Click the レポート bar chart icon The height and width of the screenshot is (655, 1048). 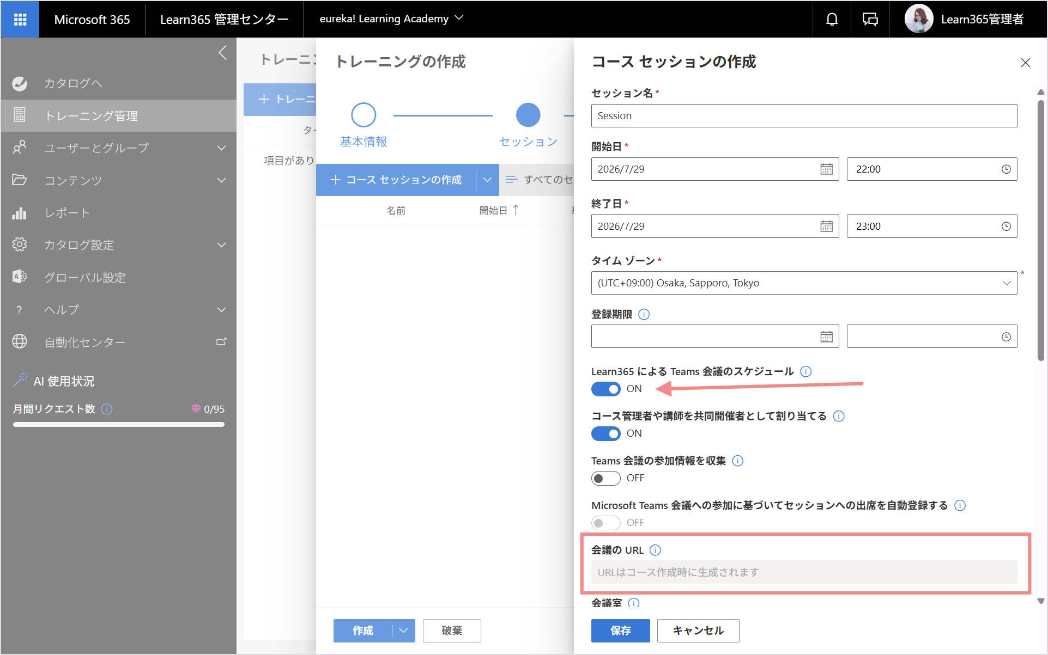(x=20, y=213)
